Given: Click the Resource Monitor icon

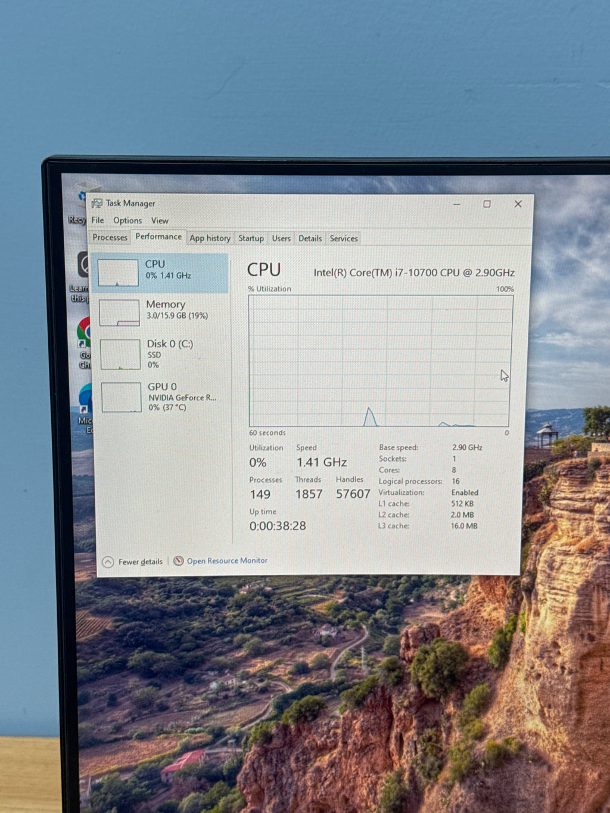Looking at the screenshot, I should coord(178,560).
